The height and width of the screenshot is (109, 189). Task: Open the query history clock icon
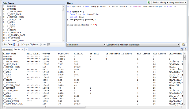[149, 3]
